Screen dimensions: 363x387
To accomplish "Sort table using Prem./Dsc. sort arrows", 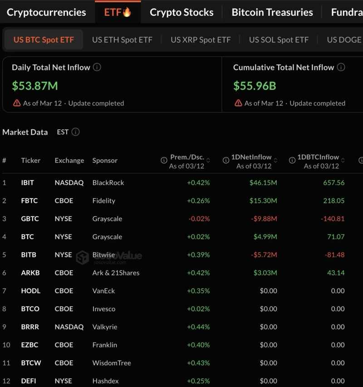I will click(x=208, y=161).
